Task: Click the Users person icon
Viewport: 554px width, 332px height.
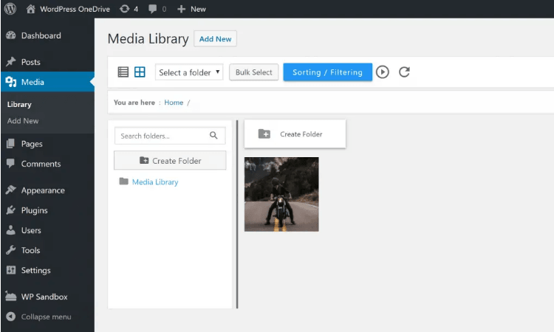Action: tap(11, 230)
